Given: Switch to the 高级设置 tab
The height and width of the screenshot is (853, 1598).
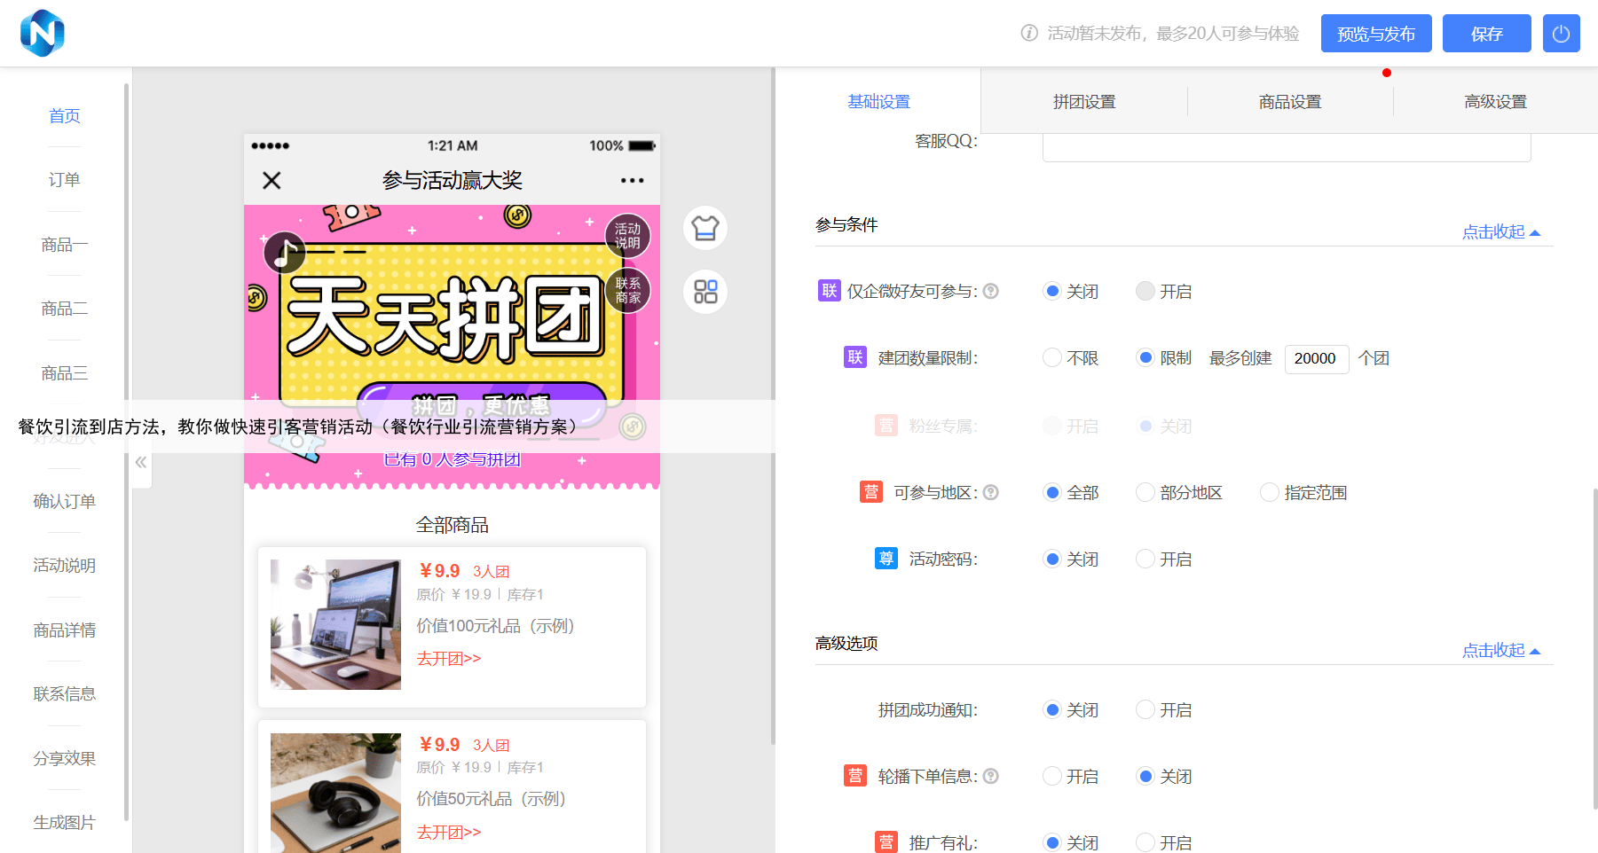Looking at the screenshot, I should pyautogui.click(x=1495, y=102).
